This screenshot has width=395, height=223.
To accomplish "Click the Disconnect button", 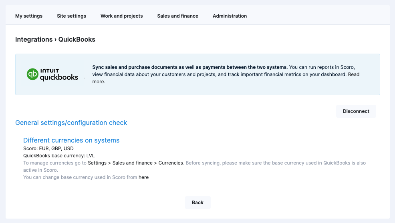I will (356, 111).
